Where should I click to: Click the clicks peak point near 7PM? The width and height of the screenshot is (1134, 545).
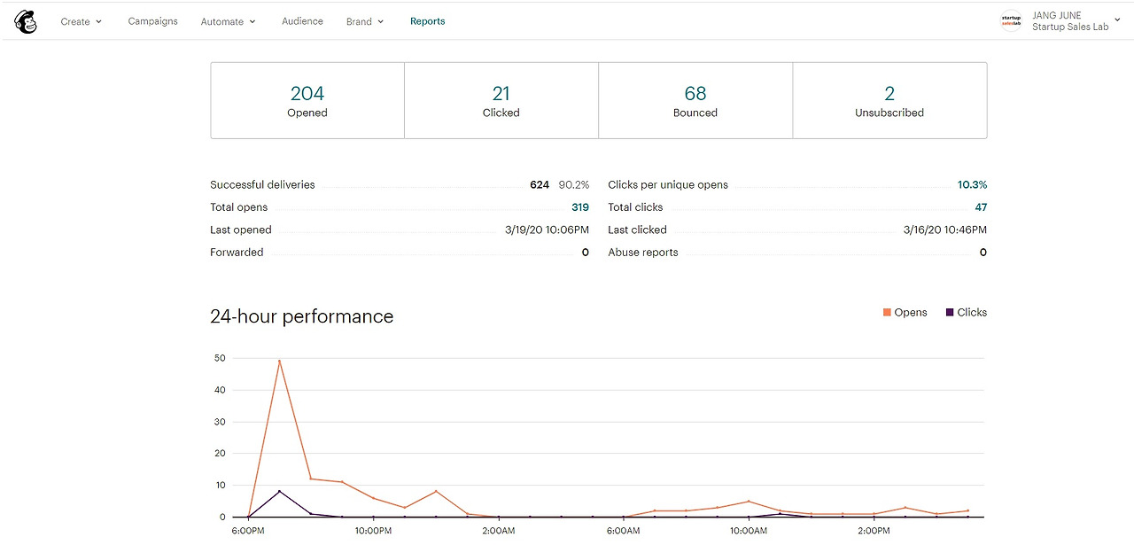[279, 491]
